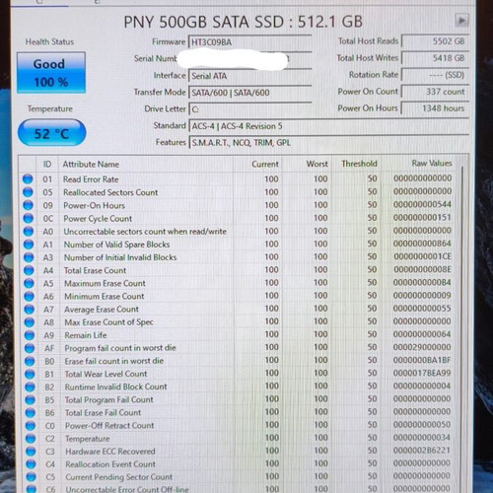Image resolution: width=493 pixels, height=493 pixels.
Task: Click the Standard field ACS-4 Revision 5
Action: coord(328,126)
